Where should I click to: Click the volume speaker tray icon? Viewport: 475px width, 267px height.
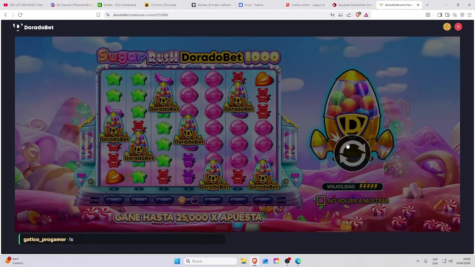click(451, 261)
